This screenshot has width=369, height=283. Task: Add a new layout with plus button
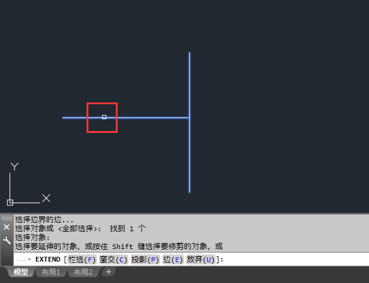tap(109, 272)
